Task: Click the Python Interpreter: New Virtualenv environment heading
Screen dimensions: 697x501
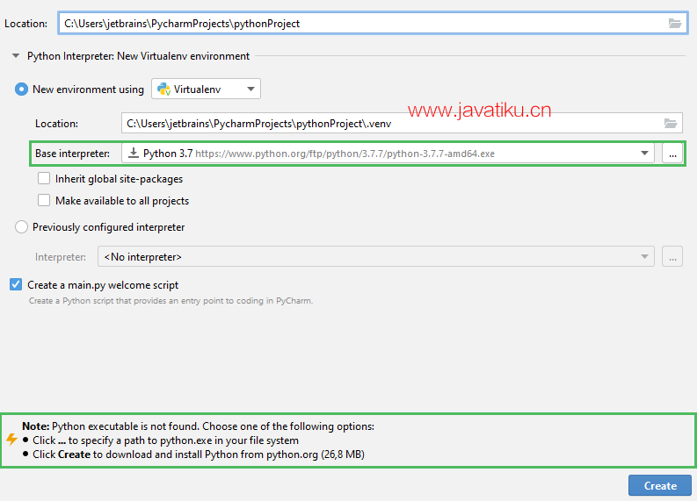Action: (138, 56)
